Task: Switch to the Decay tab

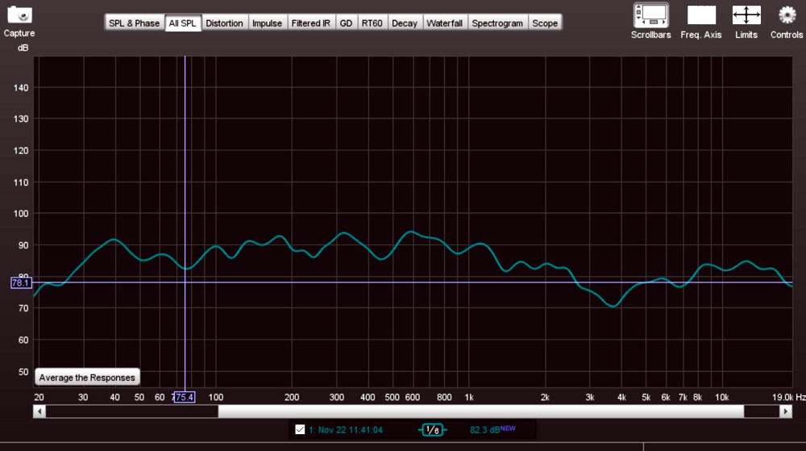Action: [405, 23]
